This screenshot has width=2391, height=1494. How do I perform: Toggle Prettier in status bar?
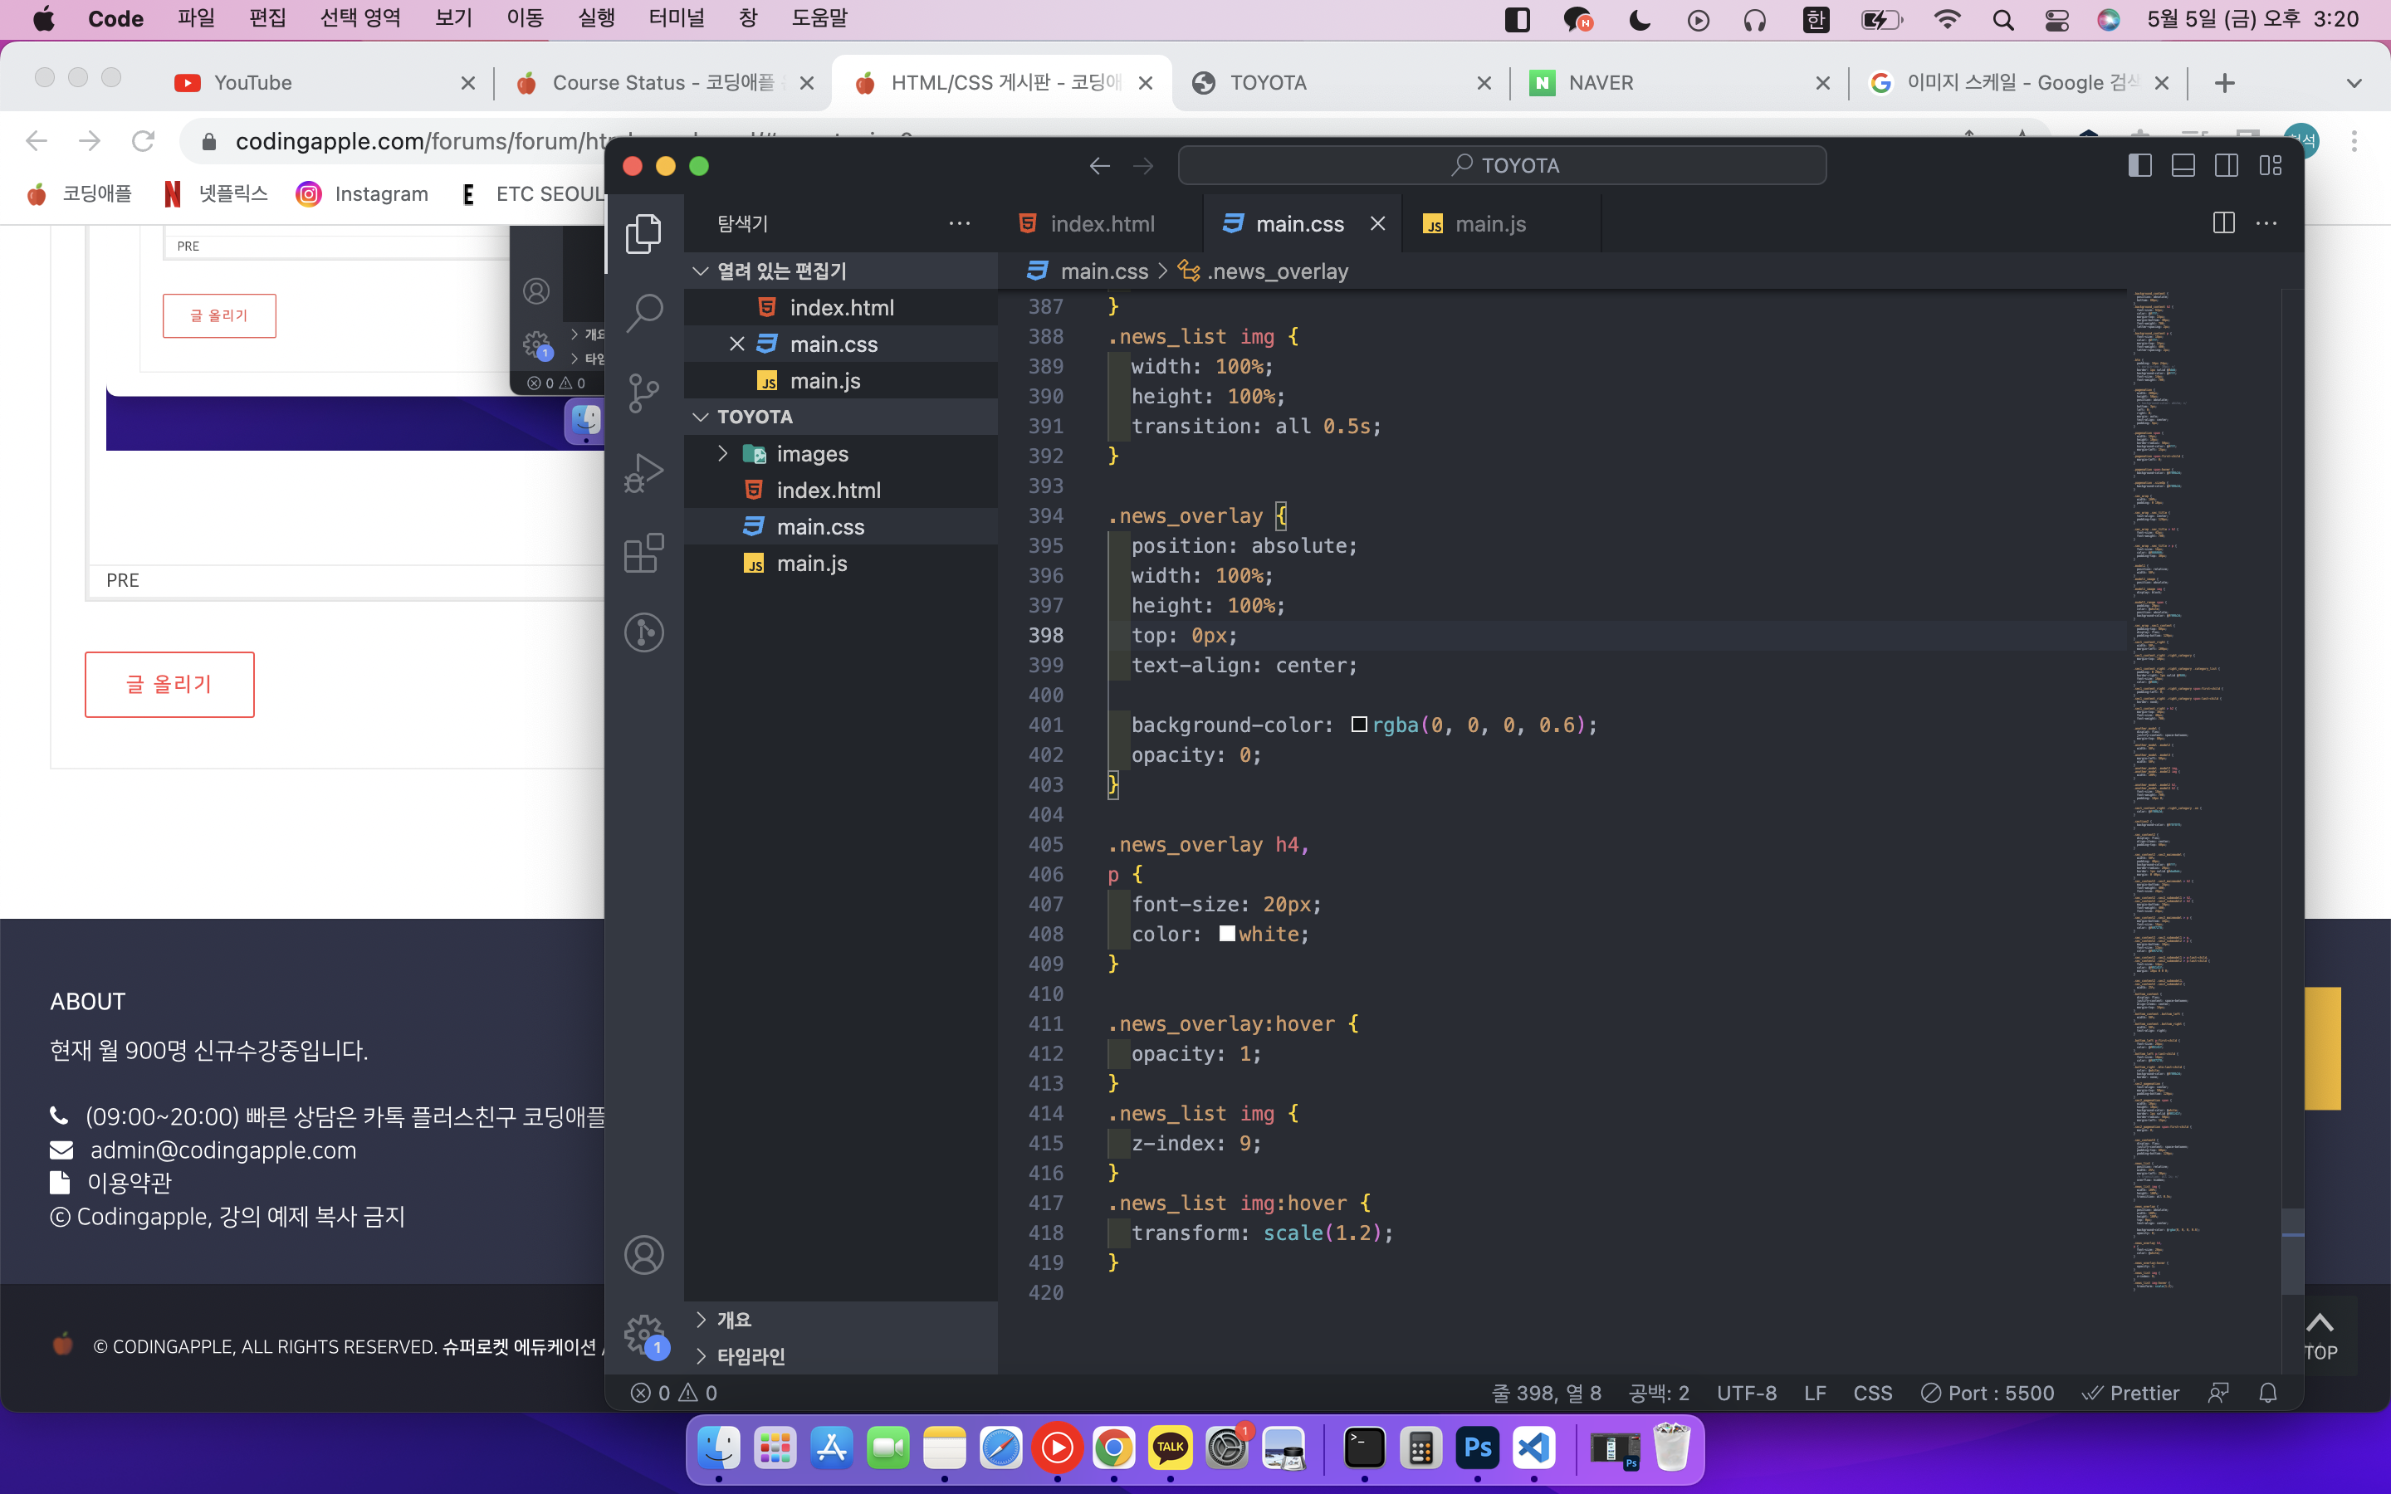2130,1394
